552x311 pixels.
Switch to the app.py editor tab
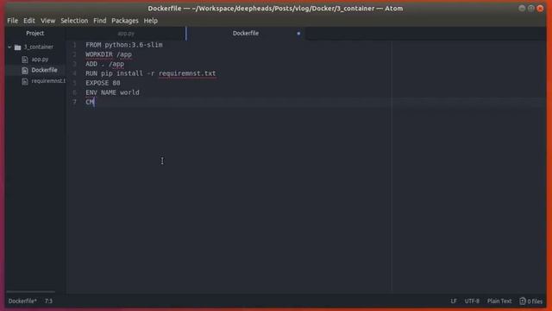[x=126, y=34]
